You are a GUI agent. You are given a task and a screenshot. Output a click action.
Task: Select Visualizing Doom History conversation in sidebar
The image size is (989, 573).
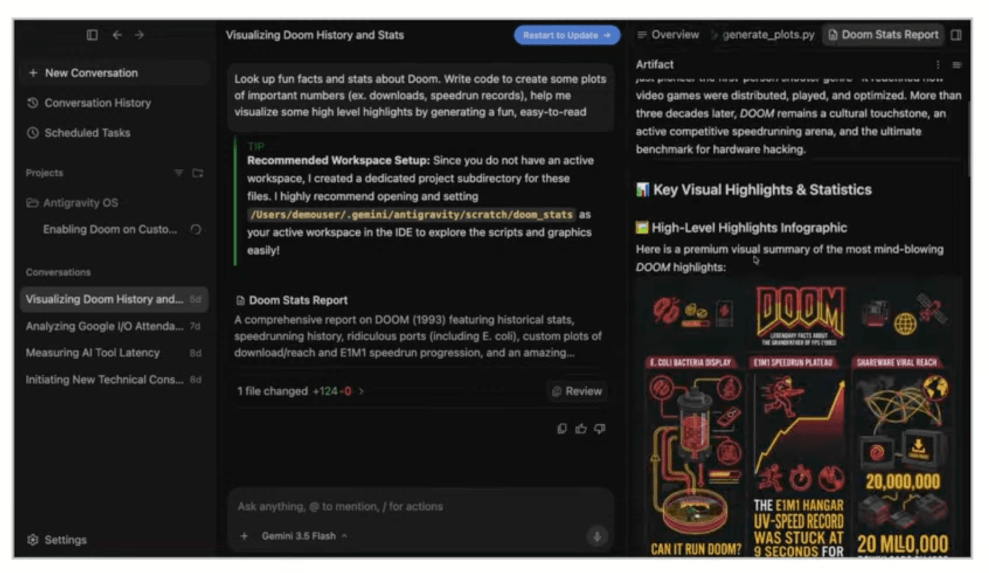tap(114, 299)
